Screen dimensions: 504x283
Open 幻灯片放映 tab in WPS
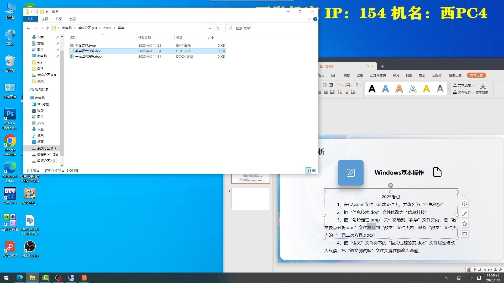click(378, 75)
